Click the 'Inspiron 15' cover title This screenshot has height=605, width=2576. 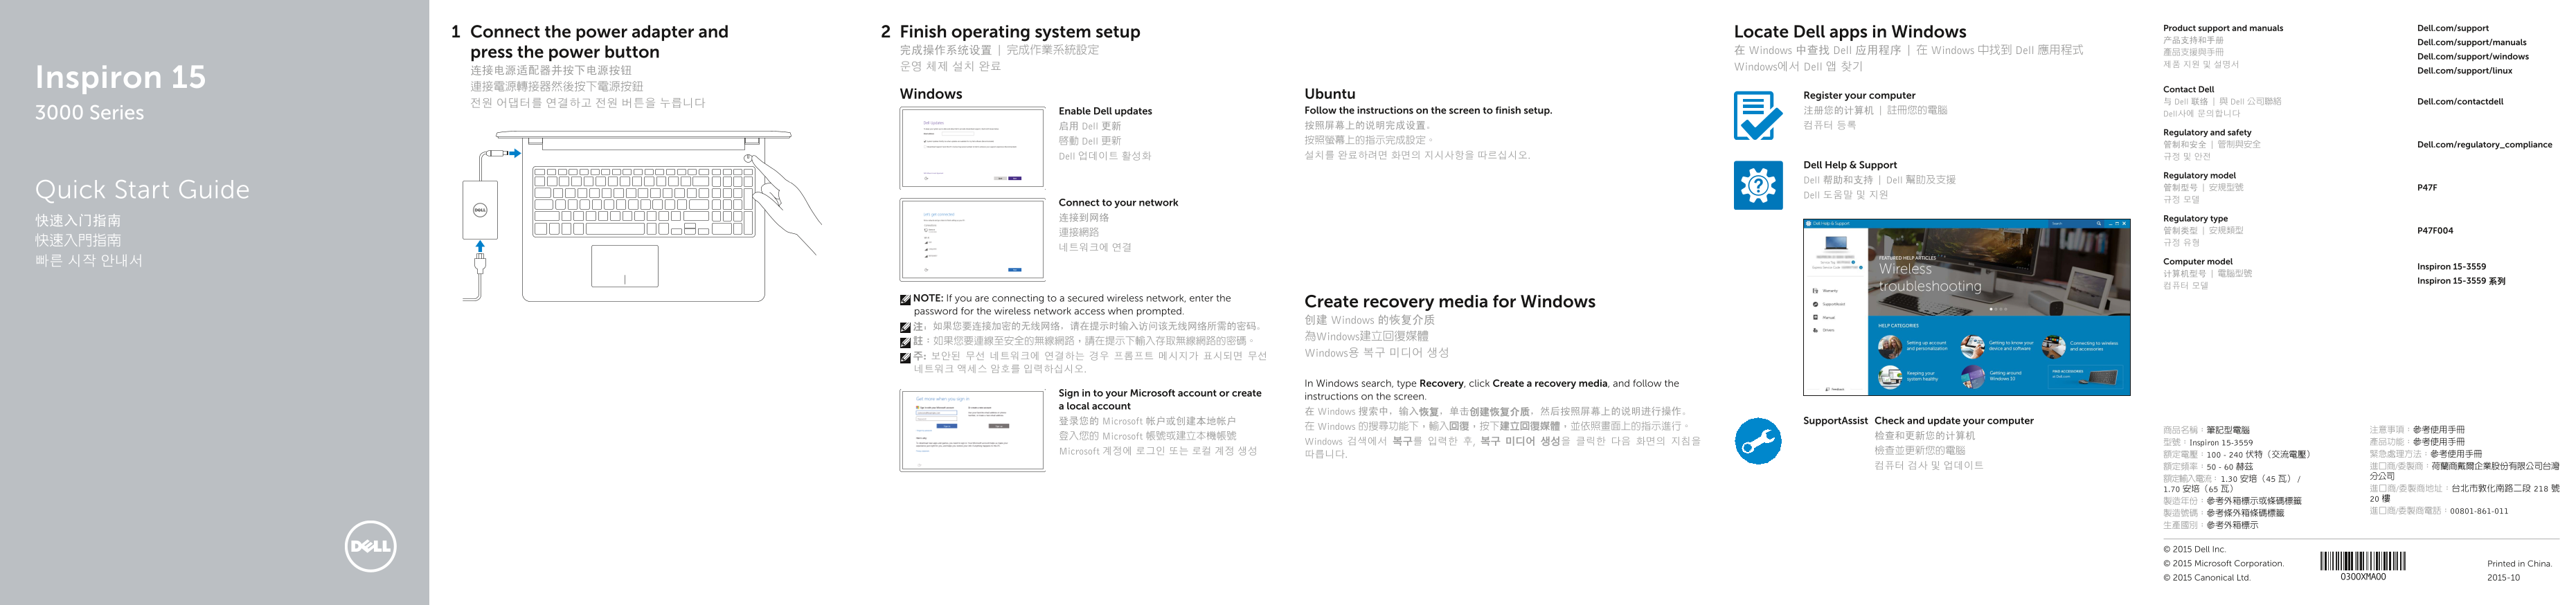120,77
